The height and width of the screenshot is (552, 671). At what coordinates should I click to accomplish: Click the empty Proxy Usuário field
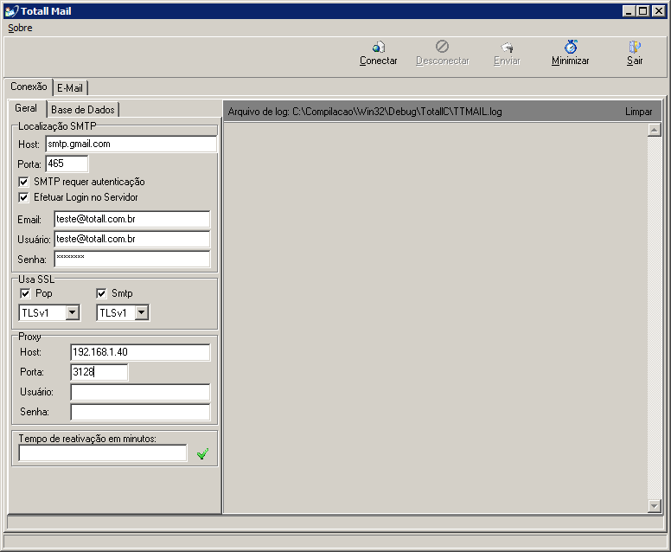pos(140,392)
